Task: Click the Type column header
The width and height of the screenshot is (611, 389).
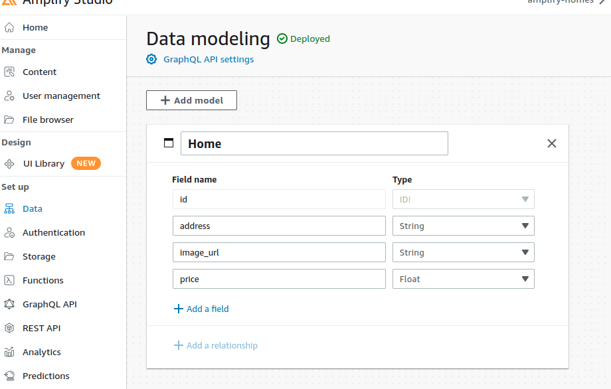Action: pos(402,179)
